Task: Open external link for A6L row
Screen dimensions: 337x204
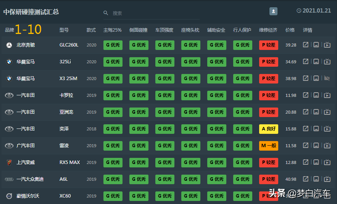Action: click(x=305, y=179)
